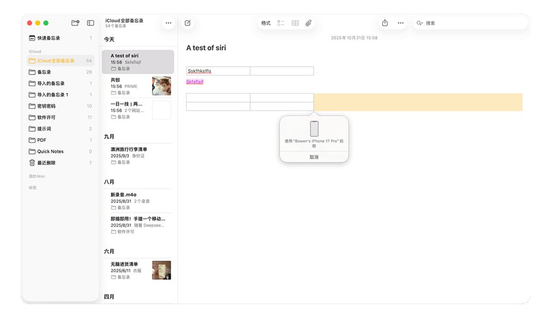Click the Skfsflsif link in note
The width and height of the screenshot is (550, 330).
coord(195,82)
